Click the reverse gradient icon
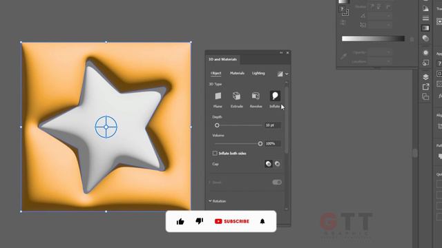 click(343, 23)
